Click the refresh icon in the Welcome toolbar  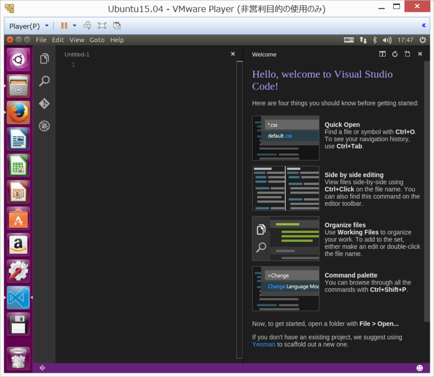point(395,54)
